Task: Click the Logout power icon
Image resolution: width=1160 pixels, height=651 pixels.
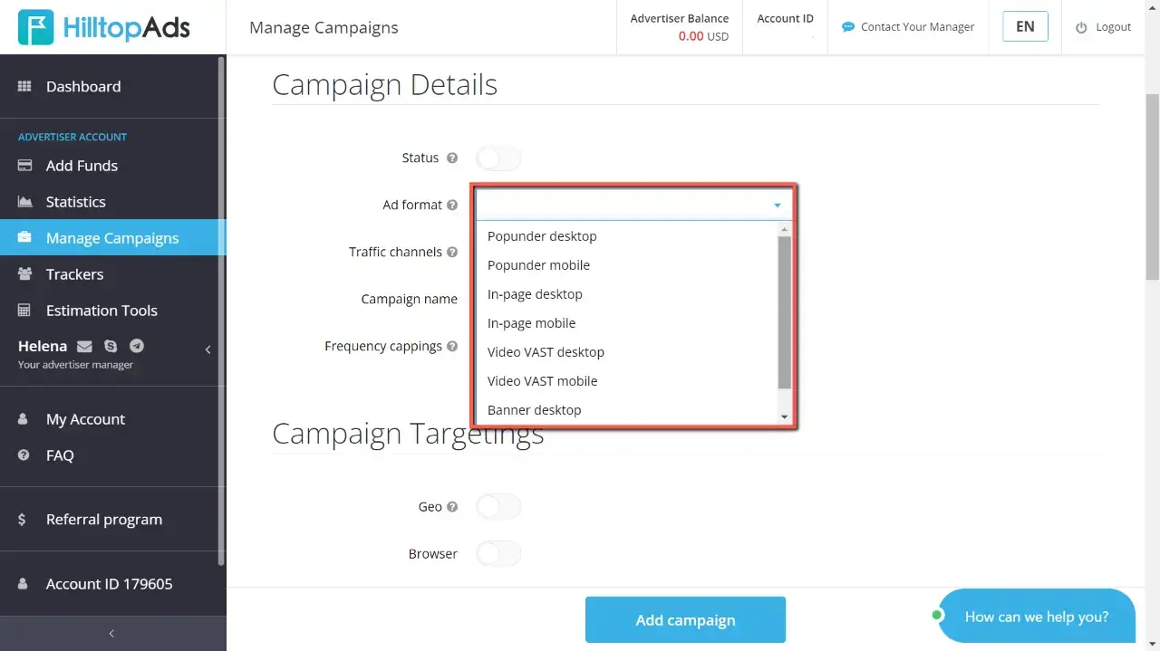Action: [1083, 26]
